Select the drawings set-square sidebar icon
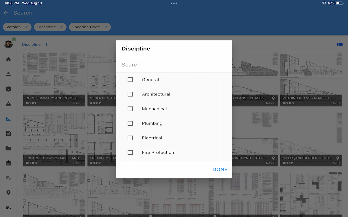The height and width of the screenshot is (217, 348). pyautogui.click(x=8, y=119)
